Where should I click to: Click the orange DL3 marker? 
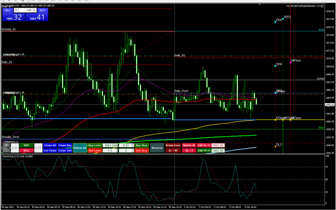(275, 147)
